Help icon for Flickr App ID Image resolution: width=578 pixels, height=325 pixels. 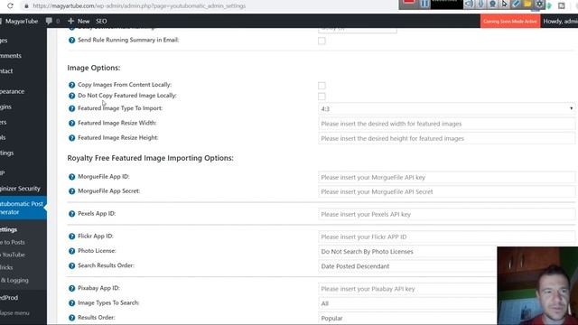[72, 237]
